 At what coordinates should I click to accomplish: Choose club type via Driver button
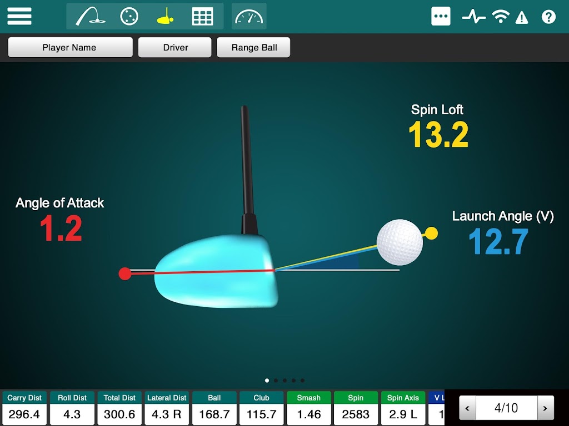coord(175,48)
